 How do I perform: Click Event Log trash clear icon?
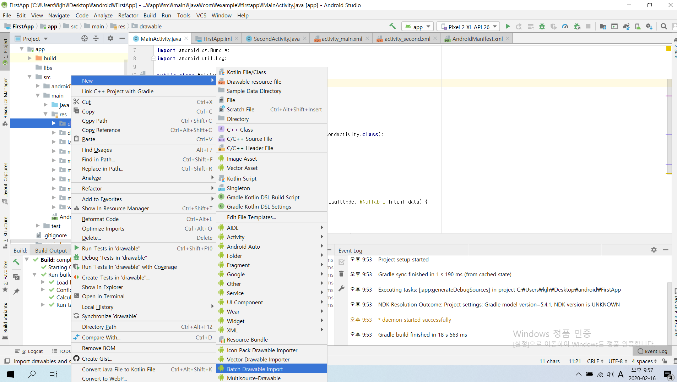(x=341, y=274)
